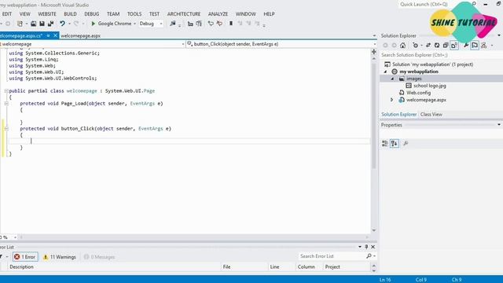Click the Open File icon in toolbar
Screen dimensions: 503x283
pos(33,24)
